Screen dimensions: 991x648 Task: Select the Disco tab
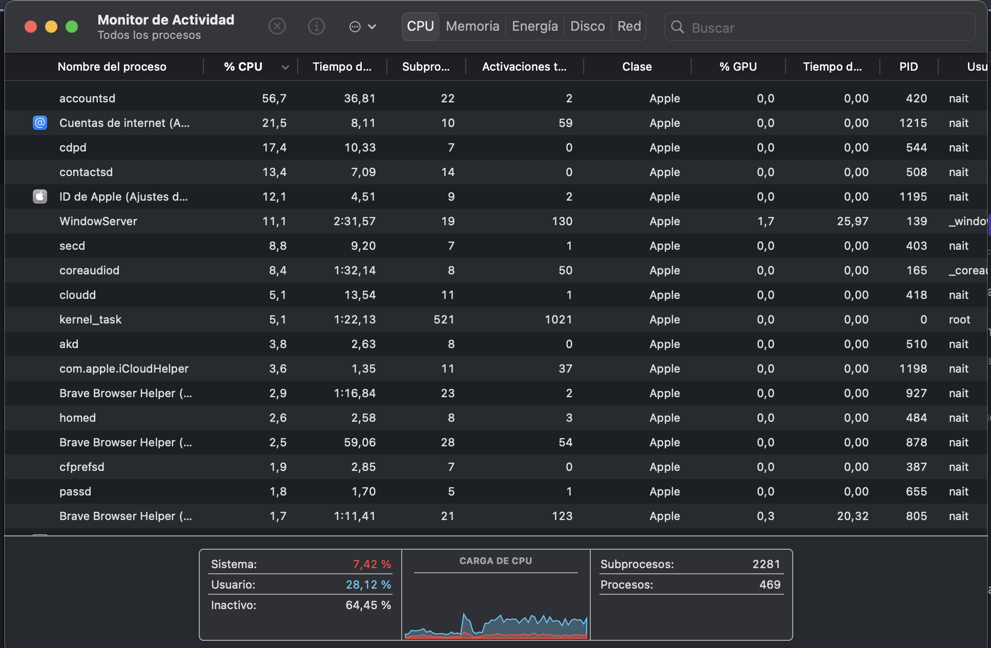(x=587, y=26)
